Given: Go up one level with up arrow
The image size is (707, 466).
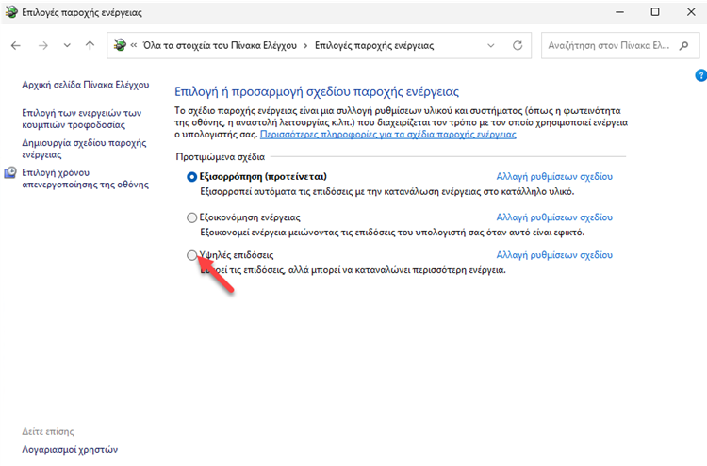Looking at the screenshot, I should 90,45.
